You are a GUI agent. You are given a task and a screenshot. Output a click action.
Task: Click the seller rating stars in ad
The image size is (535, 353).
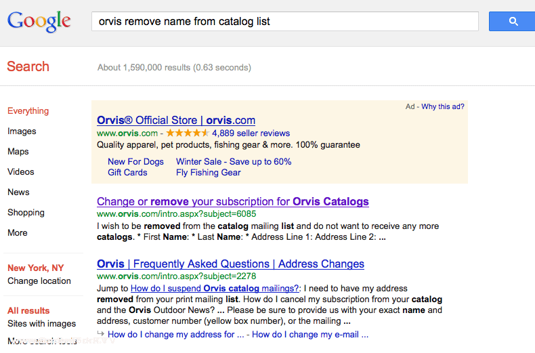pos(188,133)
